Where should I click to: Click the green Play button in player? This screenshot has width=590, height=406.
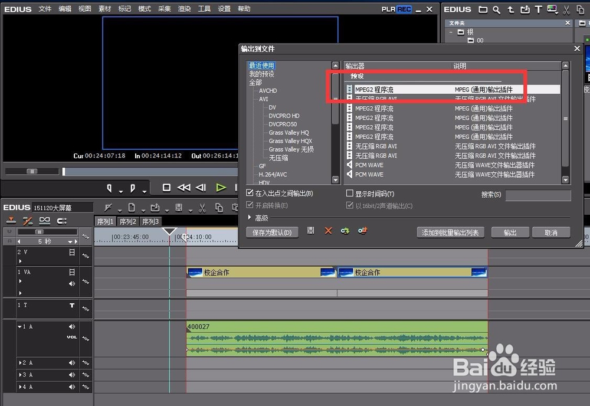221,188
